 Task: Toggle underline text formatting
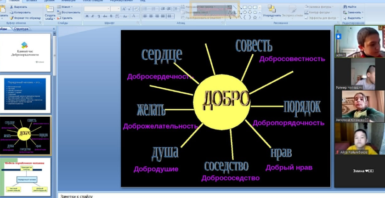(x=98, y=16)
